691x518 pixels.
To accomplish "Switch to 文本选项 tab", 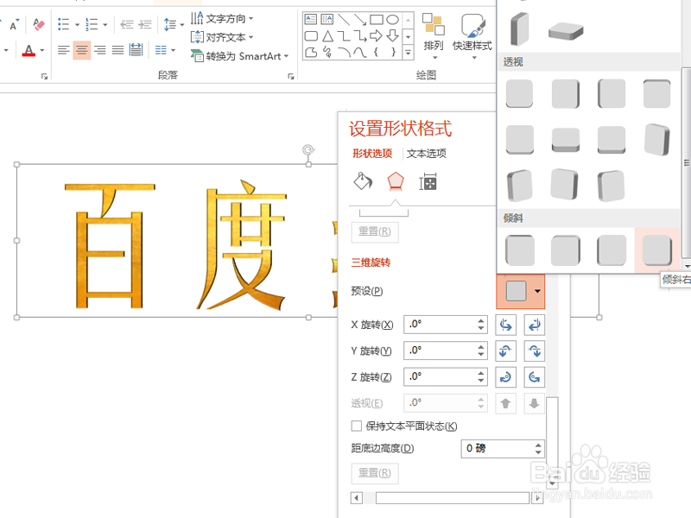I will [x=426, y=154].
